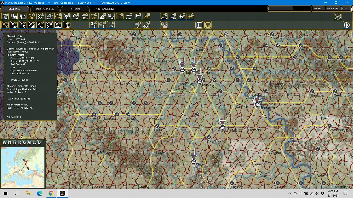Select the magnifying glass jump-to-location tool
Viewport: 353px width, 198px height.
pyautogui.click(x=40, y=16)
